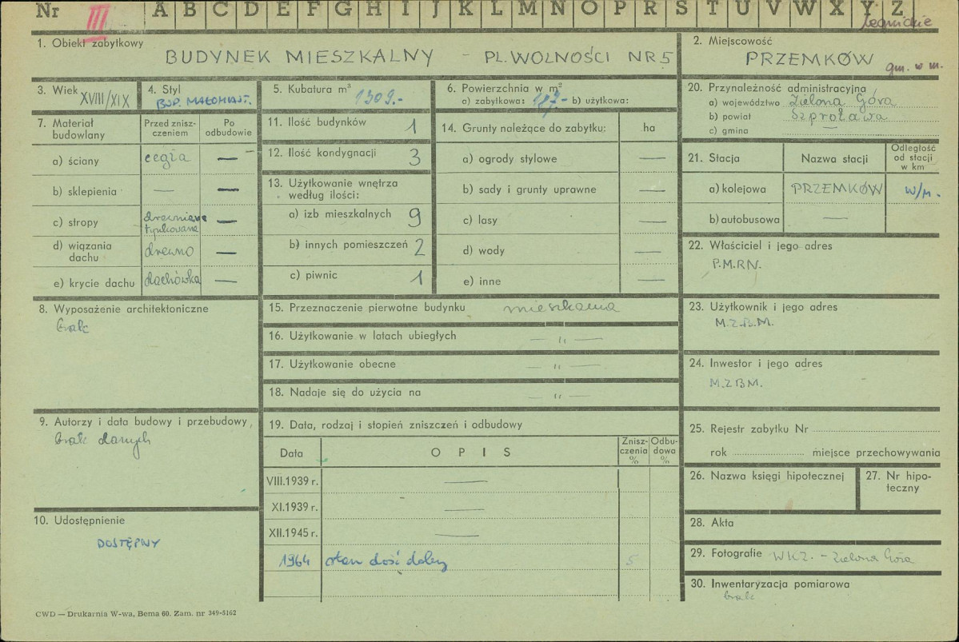Select letter A index tab
This screenshot has height=642, width=959.
coord(160,10)
